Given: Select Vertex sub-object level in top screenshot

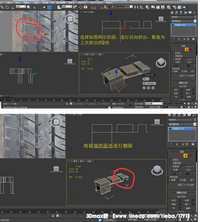Looking at the screenshot, I should (176, 49).
